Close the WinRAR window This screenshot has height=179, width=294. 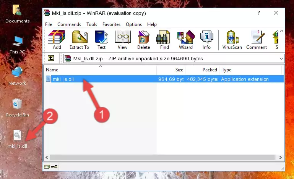276,13
